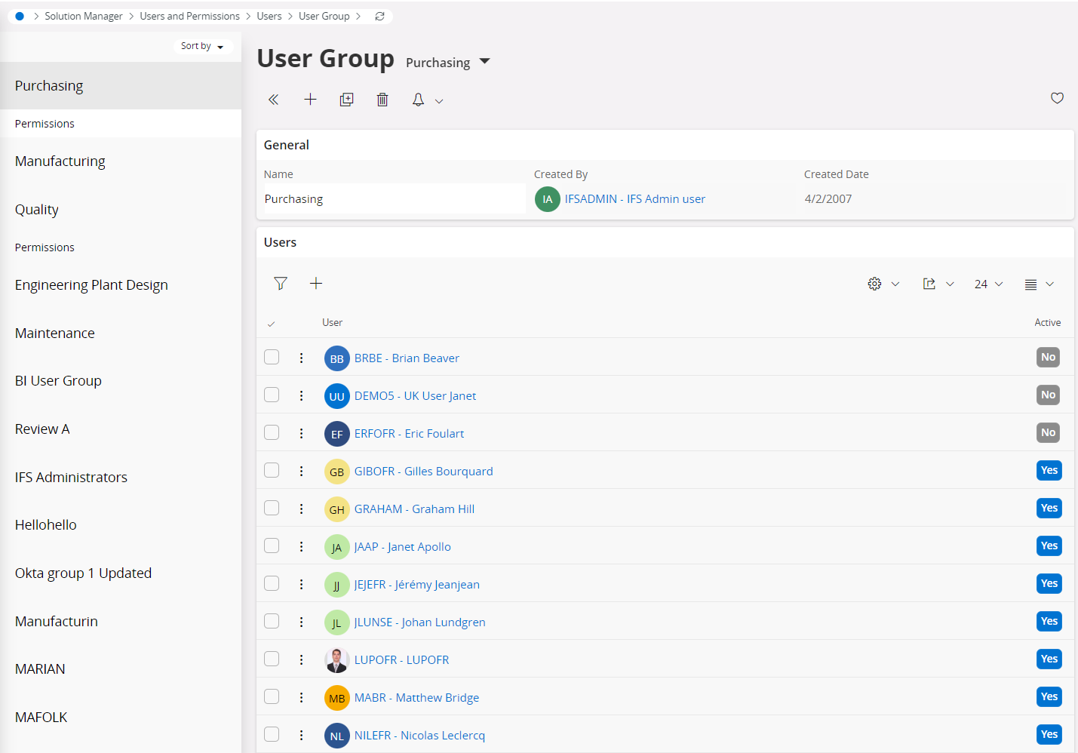Open IFS Administrators group from sidebar
Viewport: 1078px width, 753px height.
pos(71,478)
